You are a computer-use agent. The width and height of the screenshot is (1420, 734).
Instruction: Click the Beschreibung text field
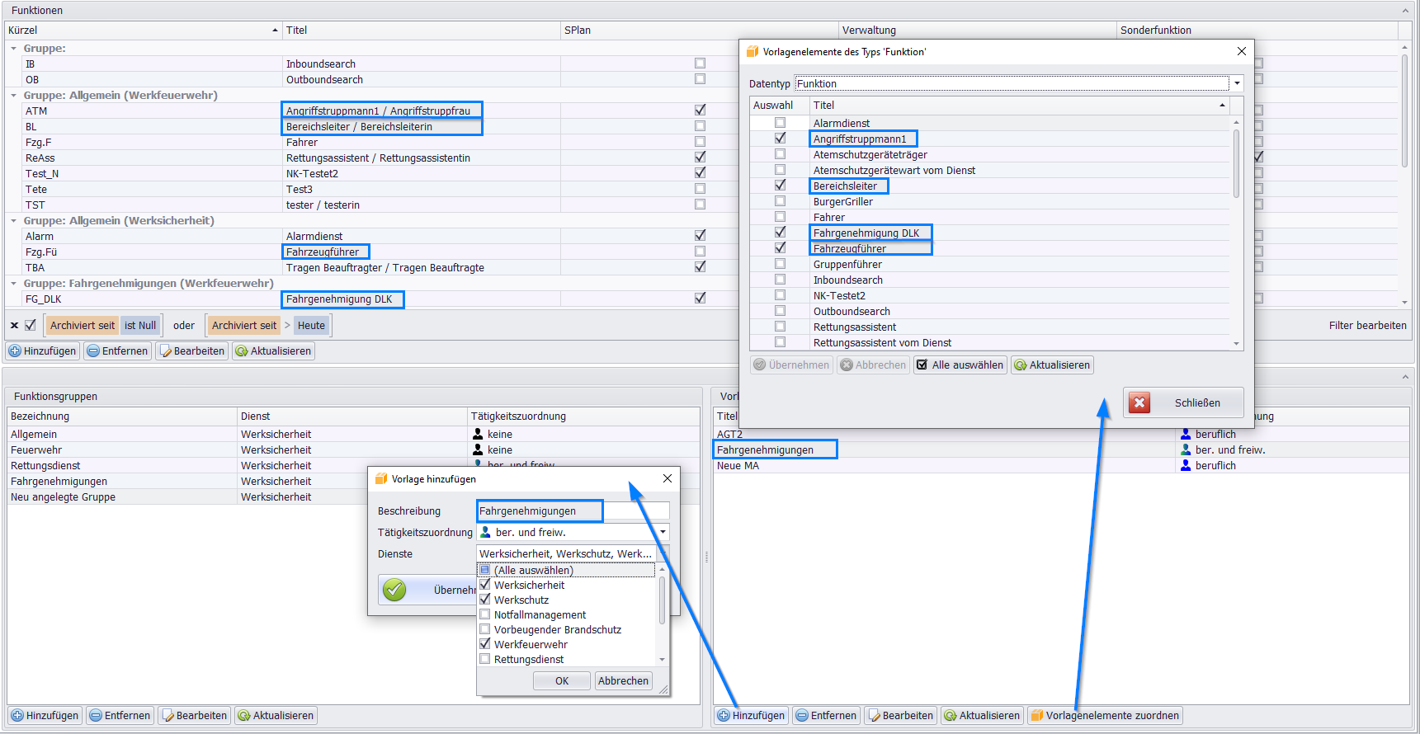click(573, 511)
